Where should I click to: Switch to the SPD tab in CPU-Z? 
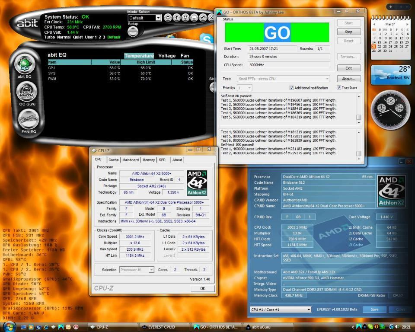point(162,160)
